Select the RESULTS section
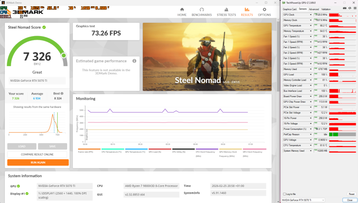The image size is (358, 203). click(247, 12)
